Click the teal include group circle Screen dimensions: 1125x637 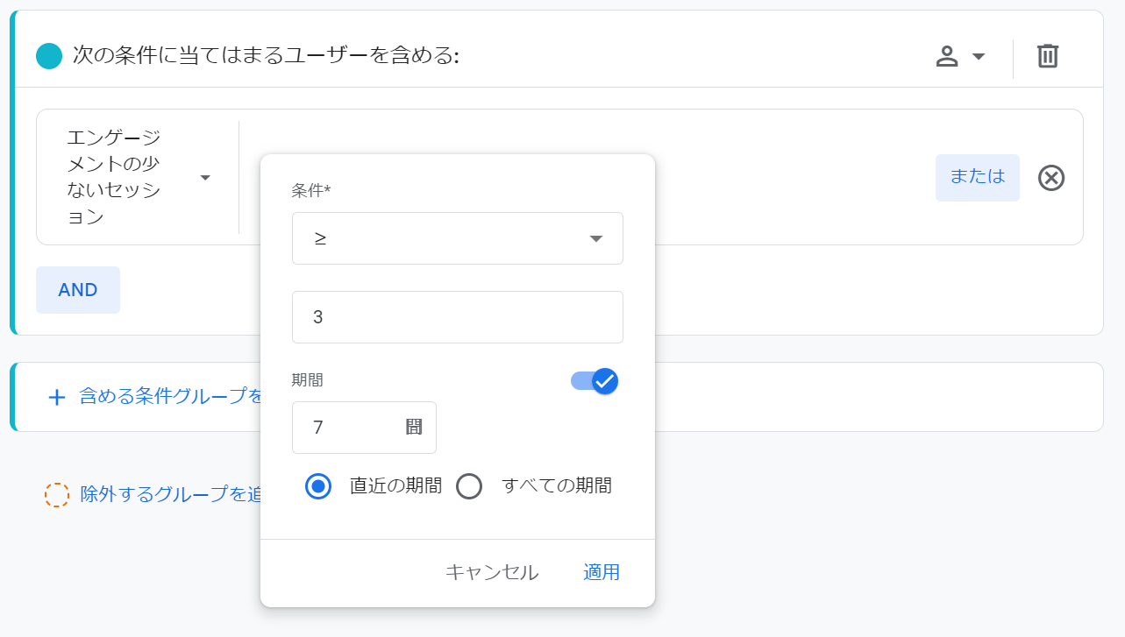(x=49, y=57)
